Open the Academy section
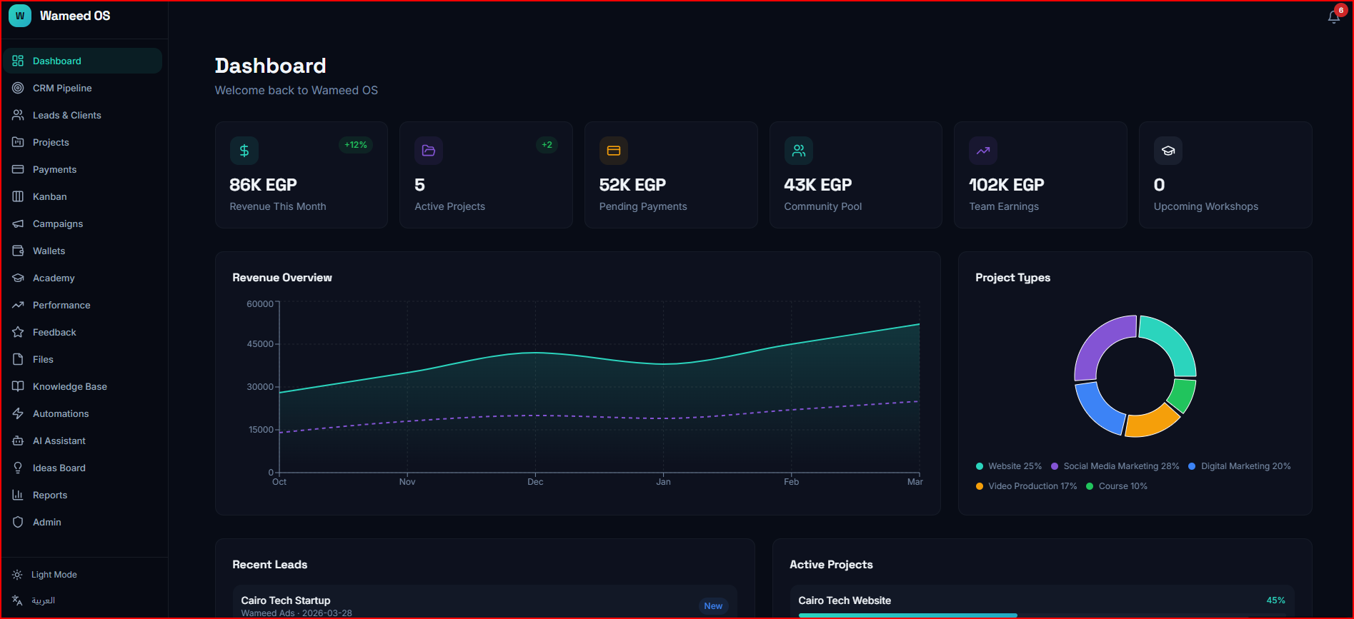 83,278
